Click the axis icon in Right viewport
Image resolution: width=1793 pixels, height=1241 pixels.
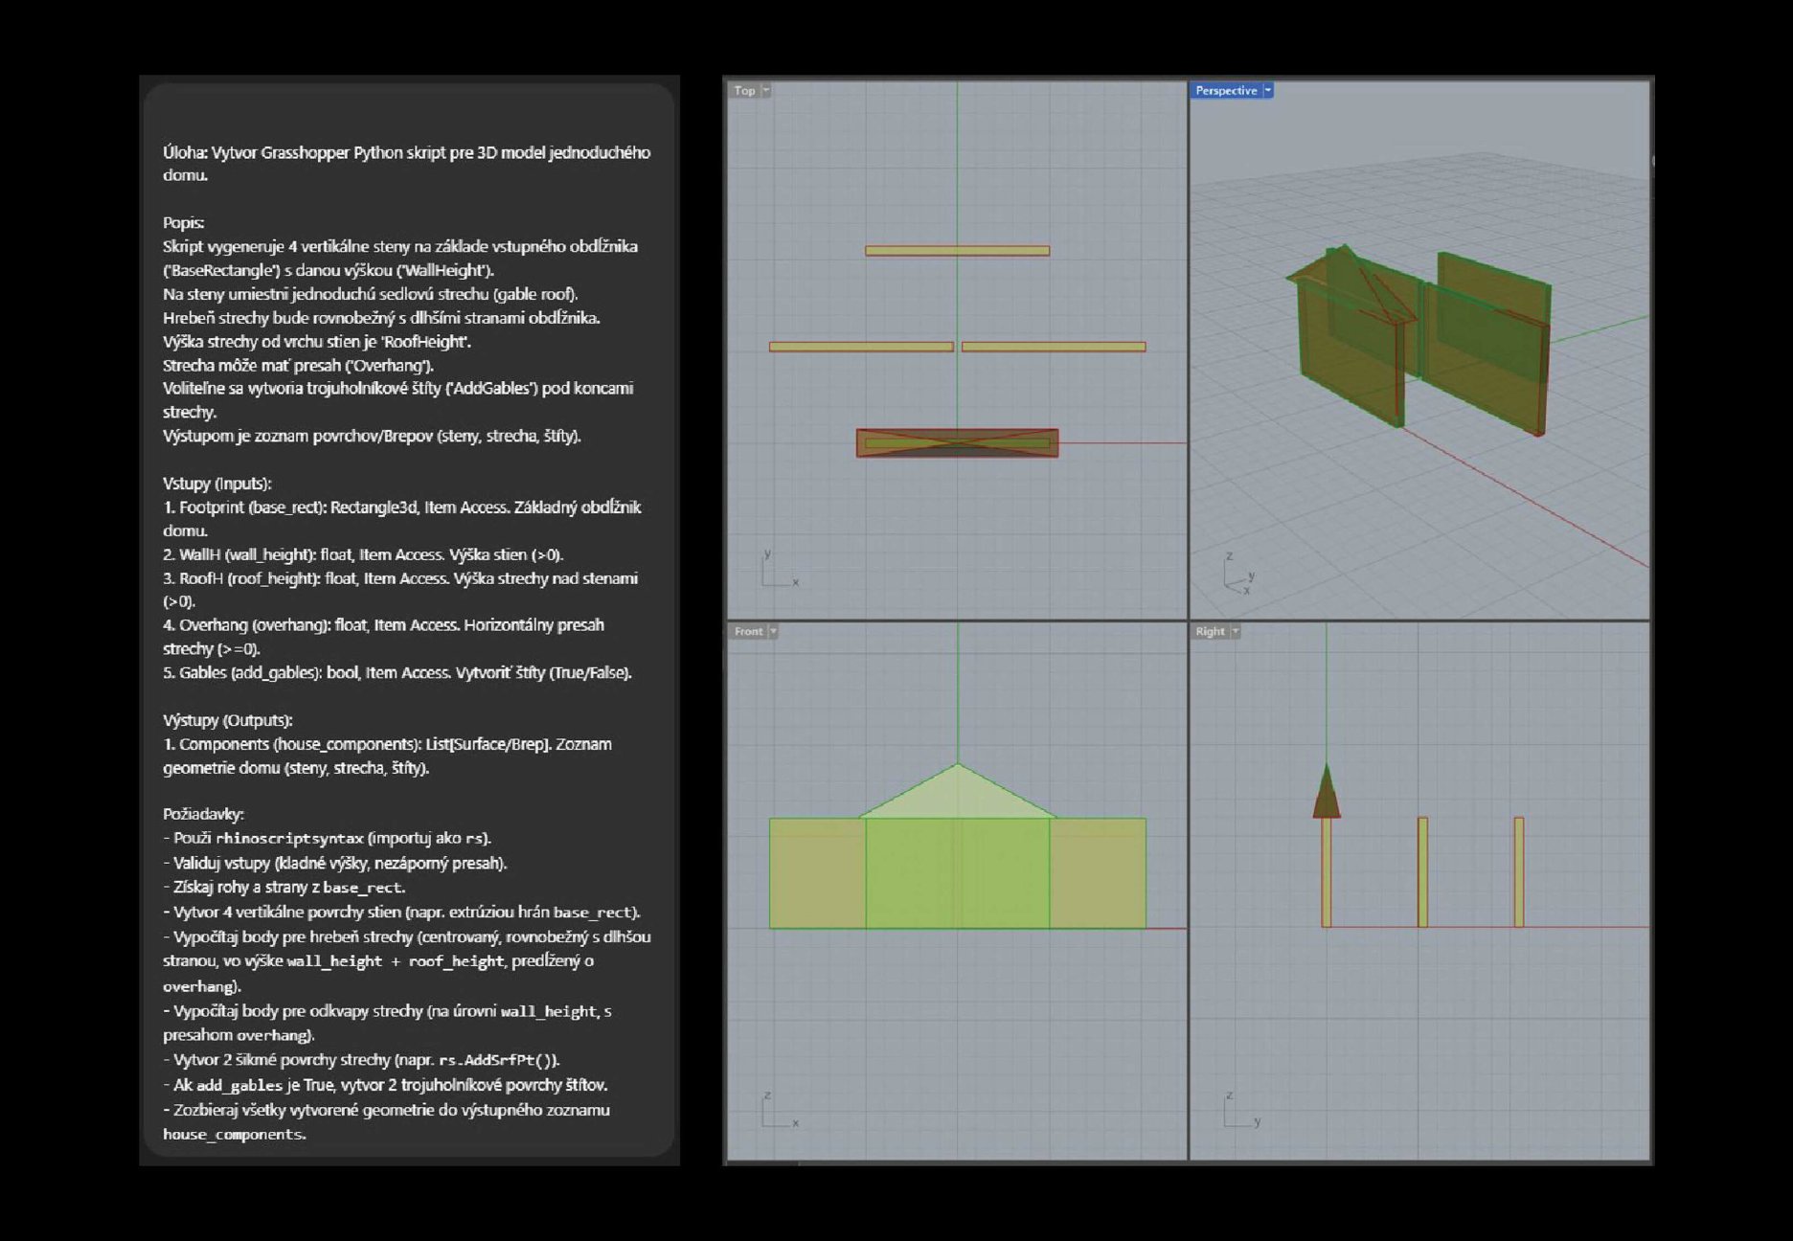click(x=1239, y=1113)
